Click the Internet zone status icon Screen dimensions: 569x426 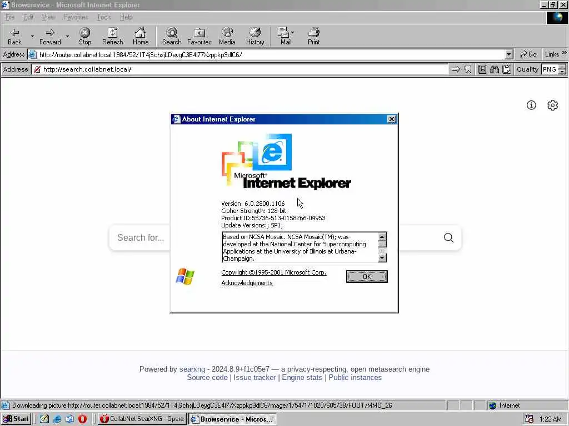click(x=492, y=405)
